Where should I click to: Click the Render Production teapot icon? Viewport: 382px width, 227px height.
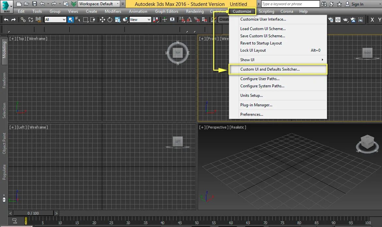tap(346, 20)
